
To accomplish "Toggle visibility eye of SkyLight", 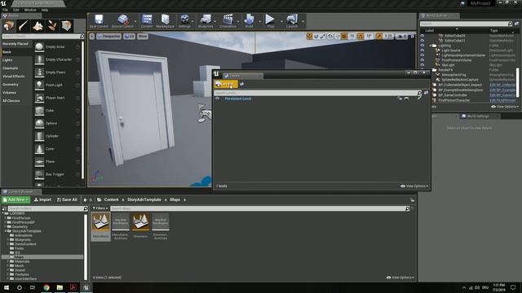I will (422, 65).
